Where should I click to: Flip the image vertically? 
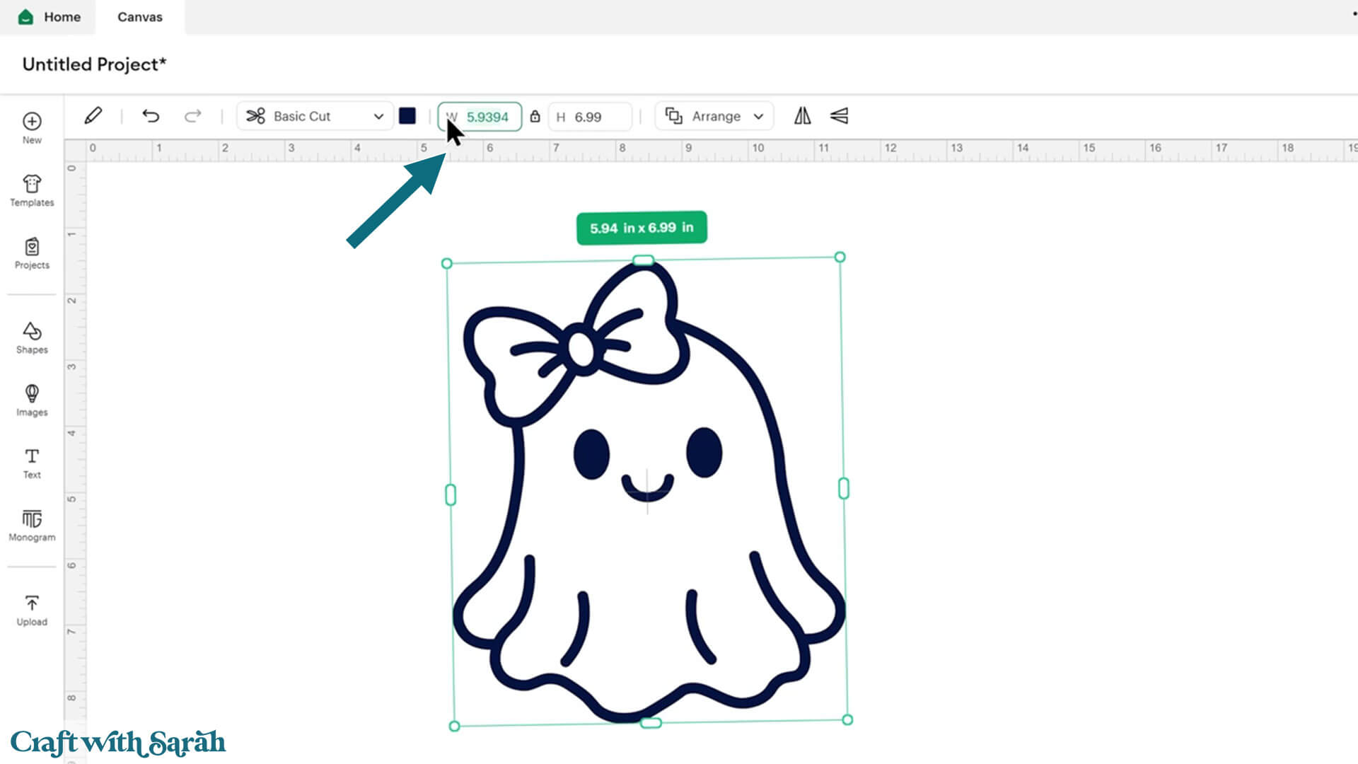[840, 116]
